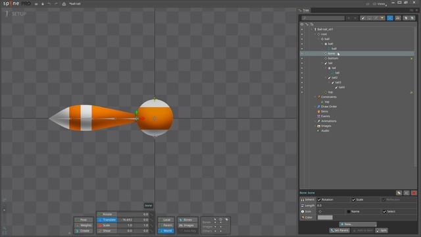
Task: Select the tail2 bone in tree
Action: pos(335,78)
